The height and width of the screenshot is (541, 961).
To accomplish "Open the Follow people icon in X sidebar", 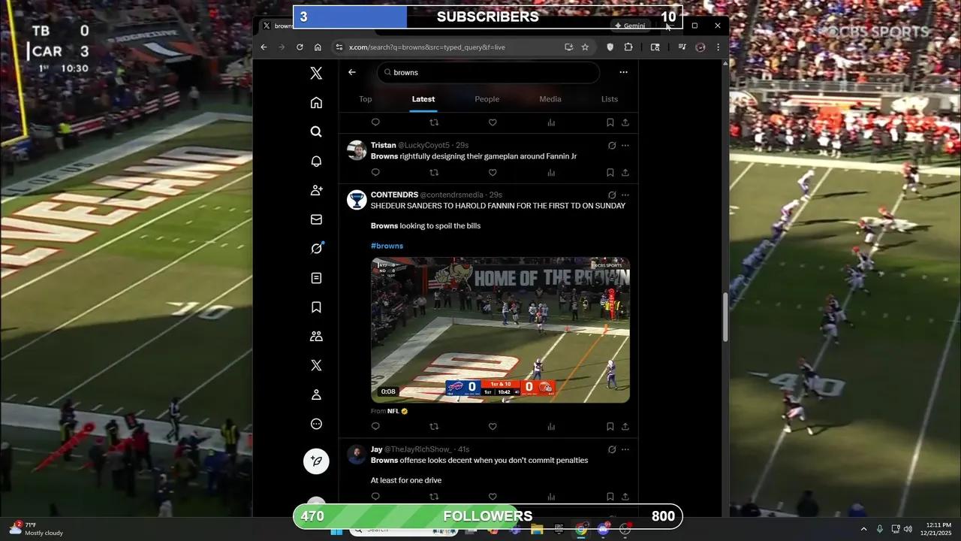I will (x=316, y=190).
